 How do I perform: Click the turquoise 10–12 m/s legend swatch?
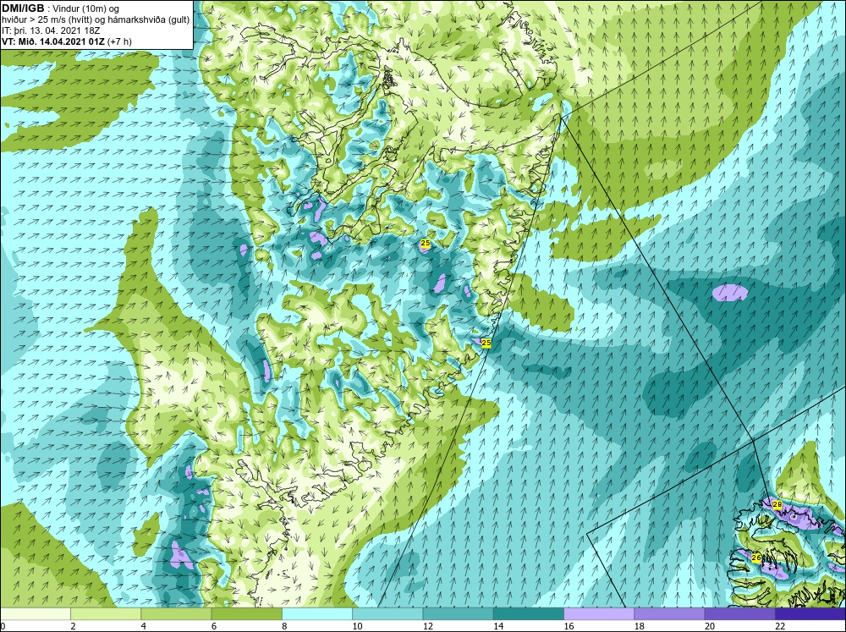coord(387,613)
